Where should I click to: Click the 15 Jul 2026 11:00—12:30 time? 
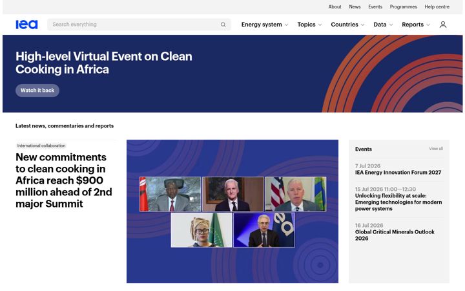(x=385, y=189)
